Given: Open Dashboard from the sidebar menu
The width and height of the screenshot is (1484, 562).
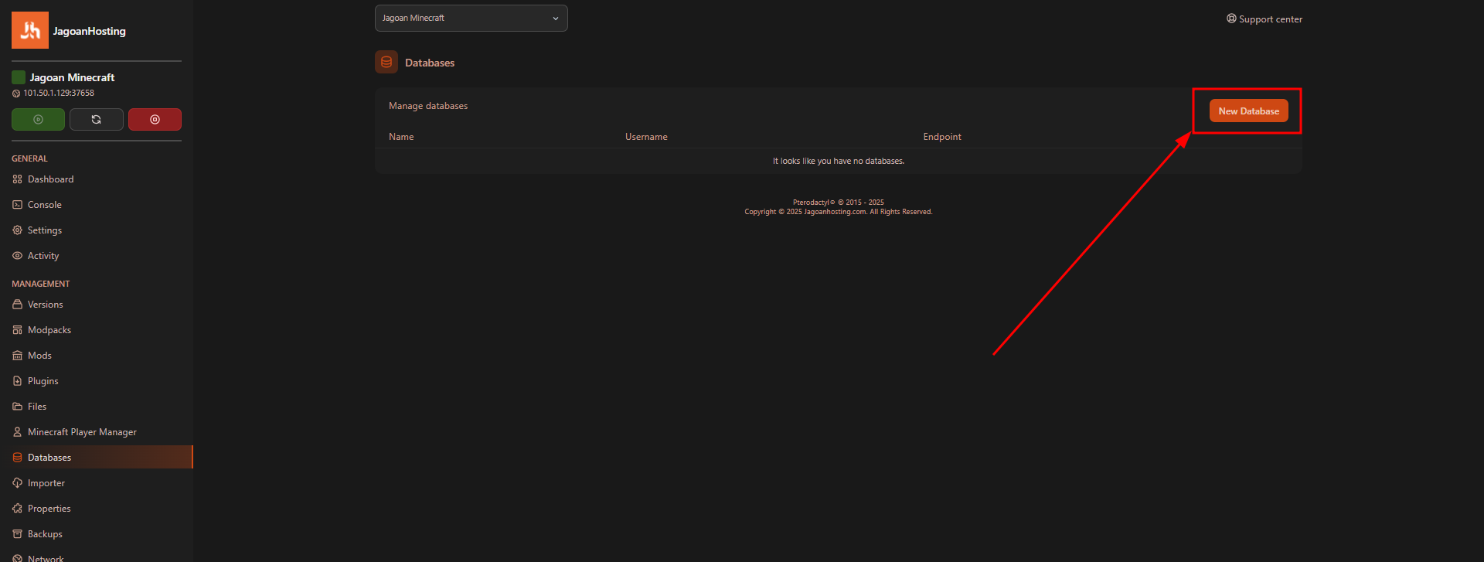Looking at the screenshot, I should pos(97,179).
